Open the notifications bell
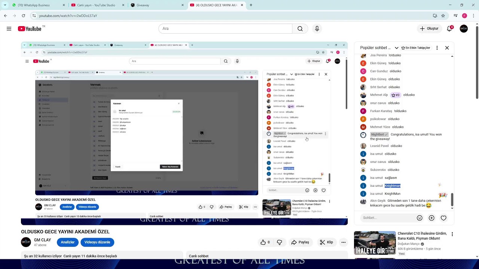479x269 pixels. (x=449, y=29)
